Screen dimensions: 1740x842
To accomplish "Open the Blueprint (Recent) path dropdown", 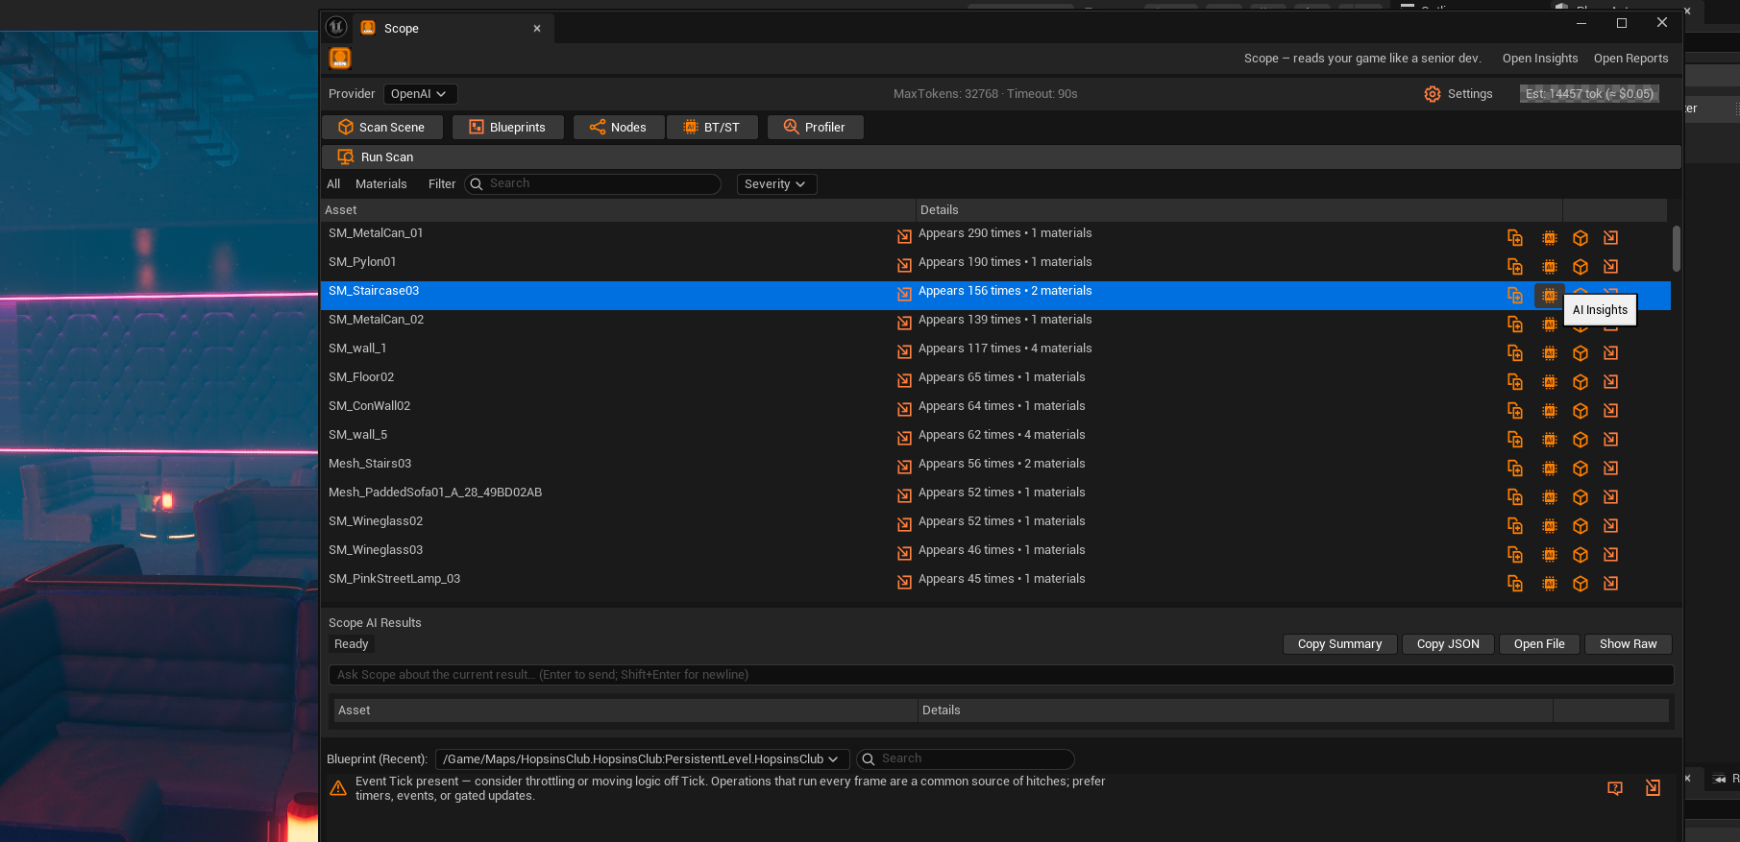I will 641,759.
